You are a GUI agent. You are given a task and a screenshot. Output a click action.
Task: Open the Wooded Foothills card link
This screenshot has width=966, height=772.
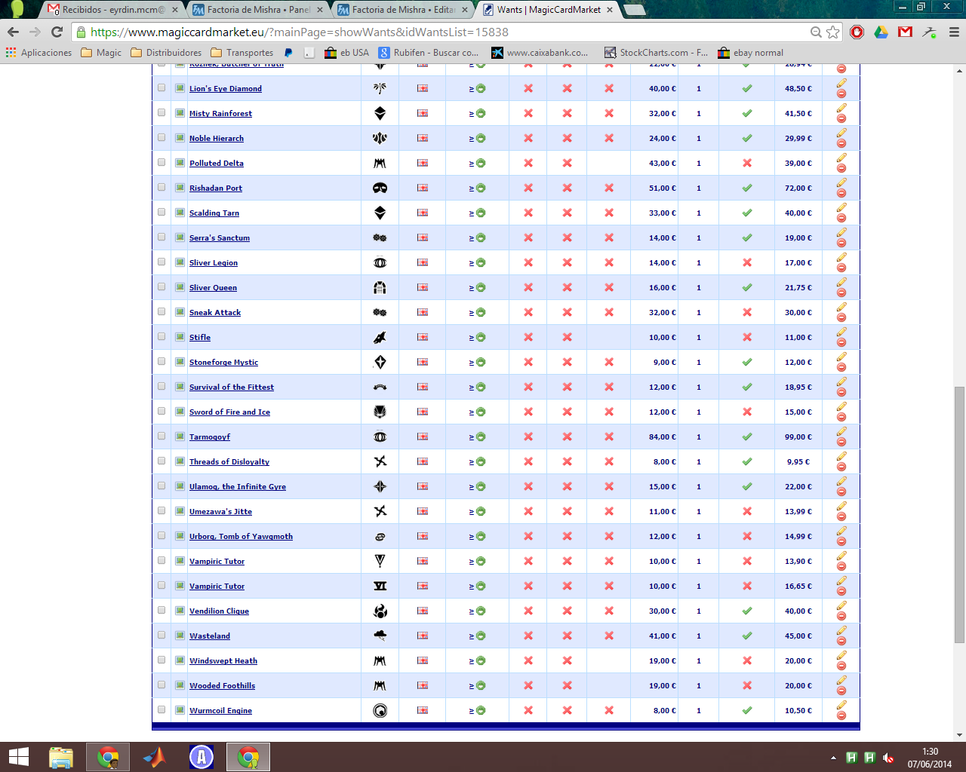[222, 686]
